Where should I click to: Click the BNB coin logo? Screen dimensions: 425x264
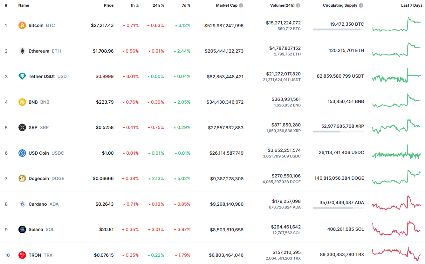22,102
